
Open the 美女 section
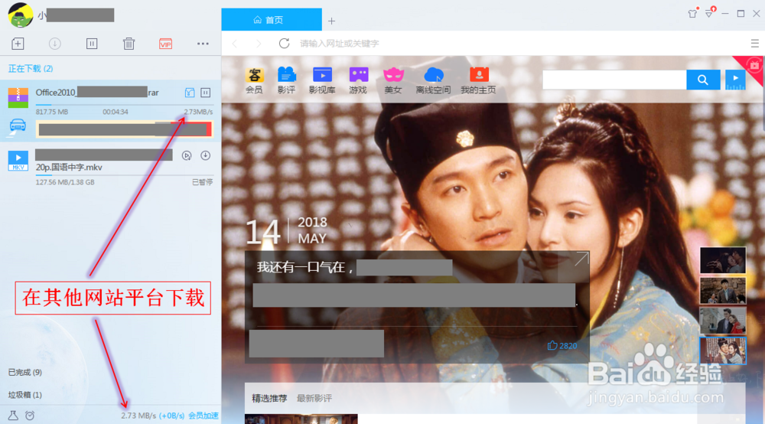point(393,80)
